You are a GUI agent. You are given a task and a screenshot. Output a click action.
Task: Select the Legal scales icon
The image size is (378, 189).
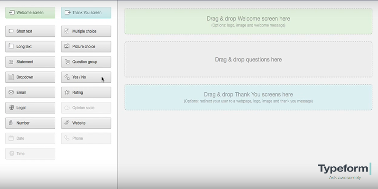(11, 108)
